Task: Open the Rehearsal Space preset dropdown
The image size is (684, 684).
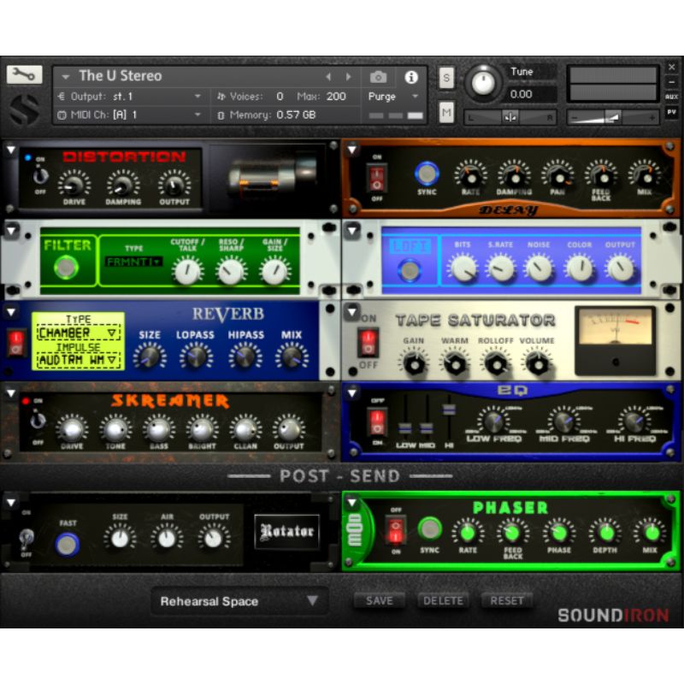Action: coord(239,601)
